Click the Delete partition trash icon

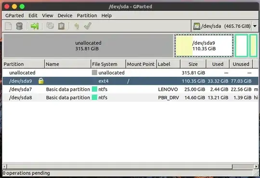19,26
